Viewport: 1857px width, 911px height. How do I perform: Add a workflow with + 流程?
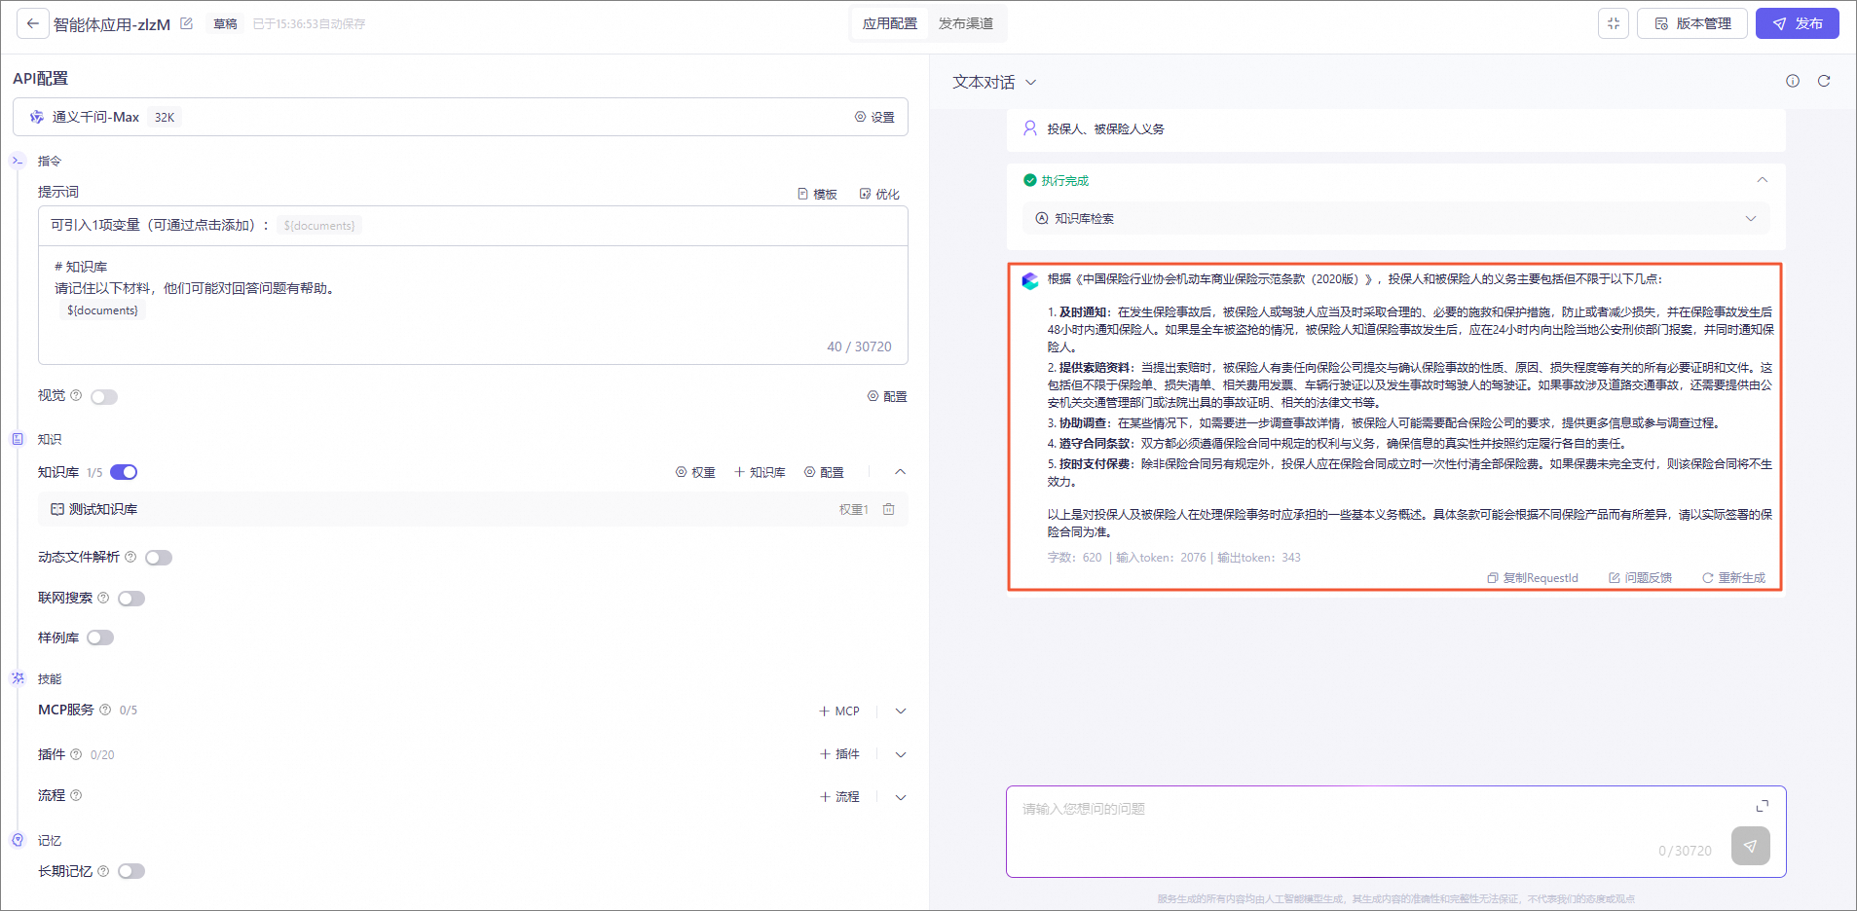839,796
